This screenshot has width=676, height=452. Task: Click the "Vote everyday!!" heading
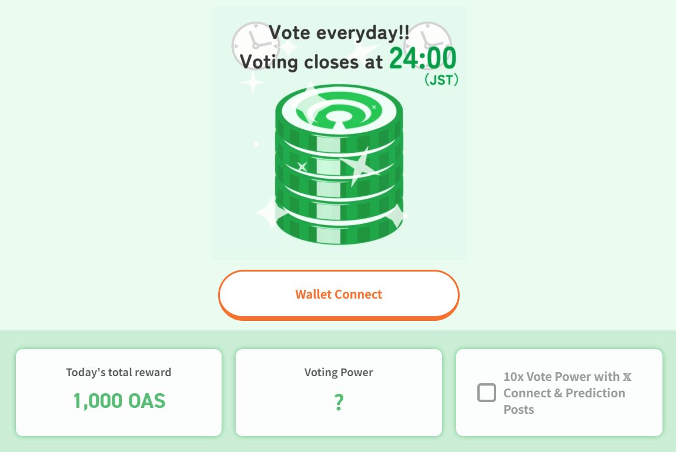click(339, 32)
